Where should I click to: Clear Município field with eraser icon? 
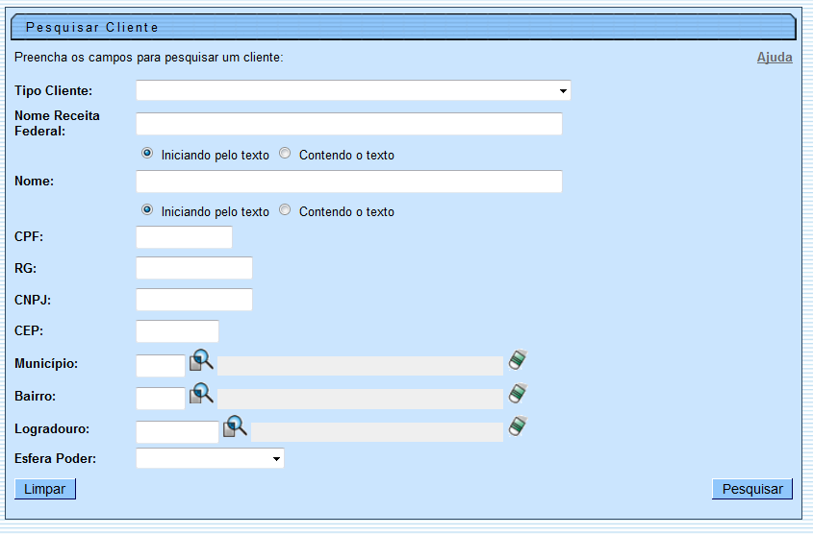point(518,360)
